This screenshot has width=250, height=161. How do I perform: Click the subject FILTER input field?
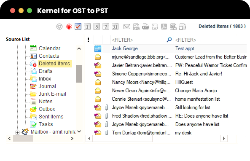click(x=210, y=40)
